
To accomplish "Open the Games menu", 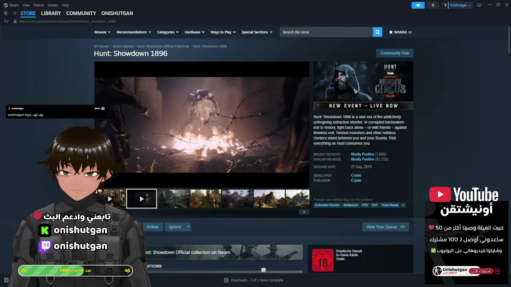I will click(x=53, y=5).
